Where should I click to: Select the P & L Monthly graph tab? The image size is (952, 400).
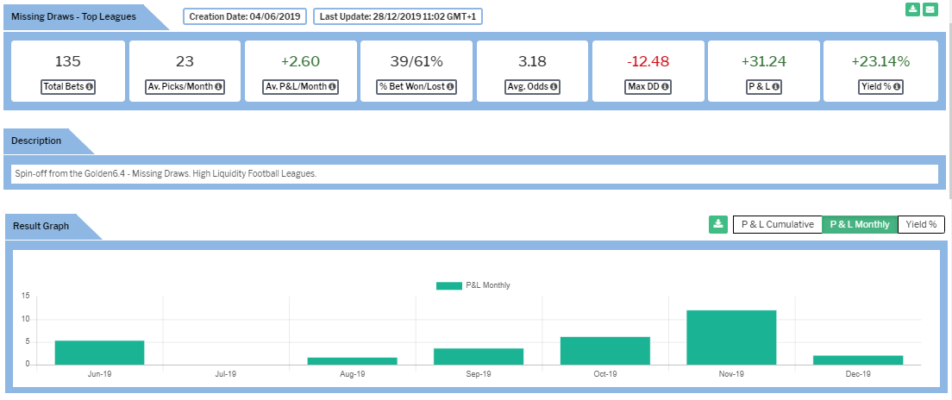860,225
